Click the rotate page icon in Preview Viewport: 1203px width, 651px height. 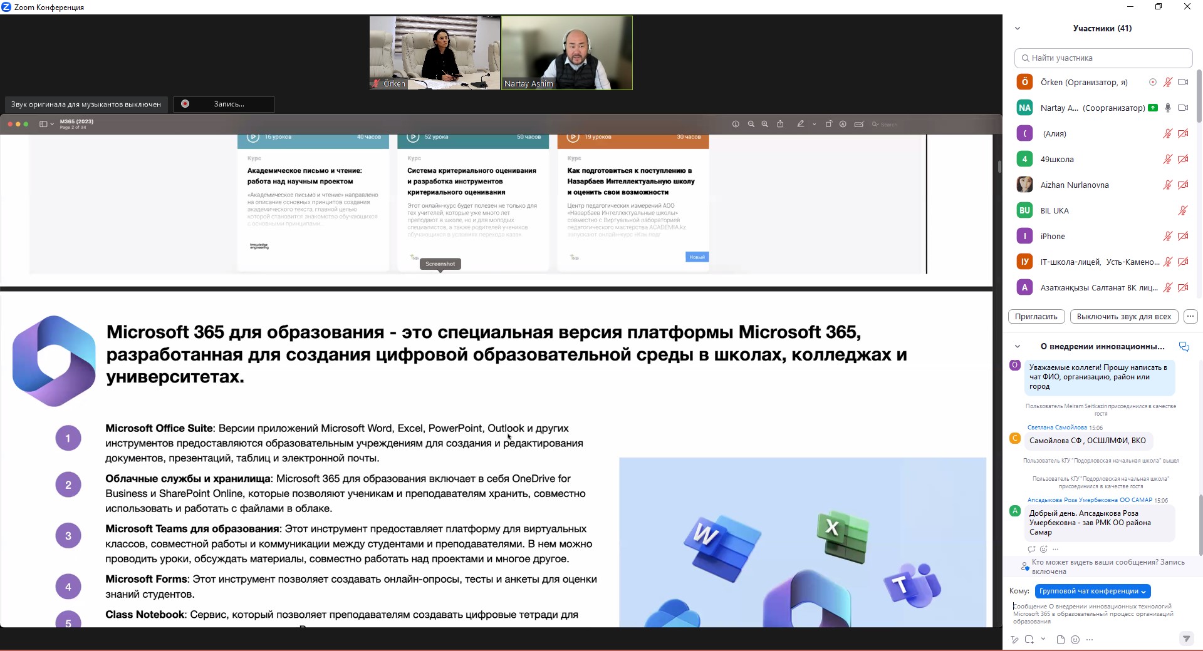828,124
